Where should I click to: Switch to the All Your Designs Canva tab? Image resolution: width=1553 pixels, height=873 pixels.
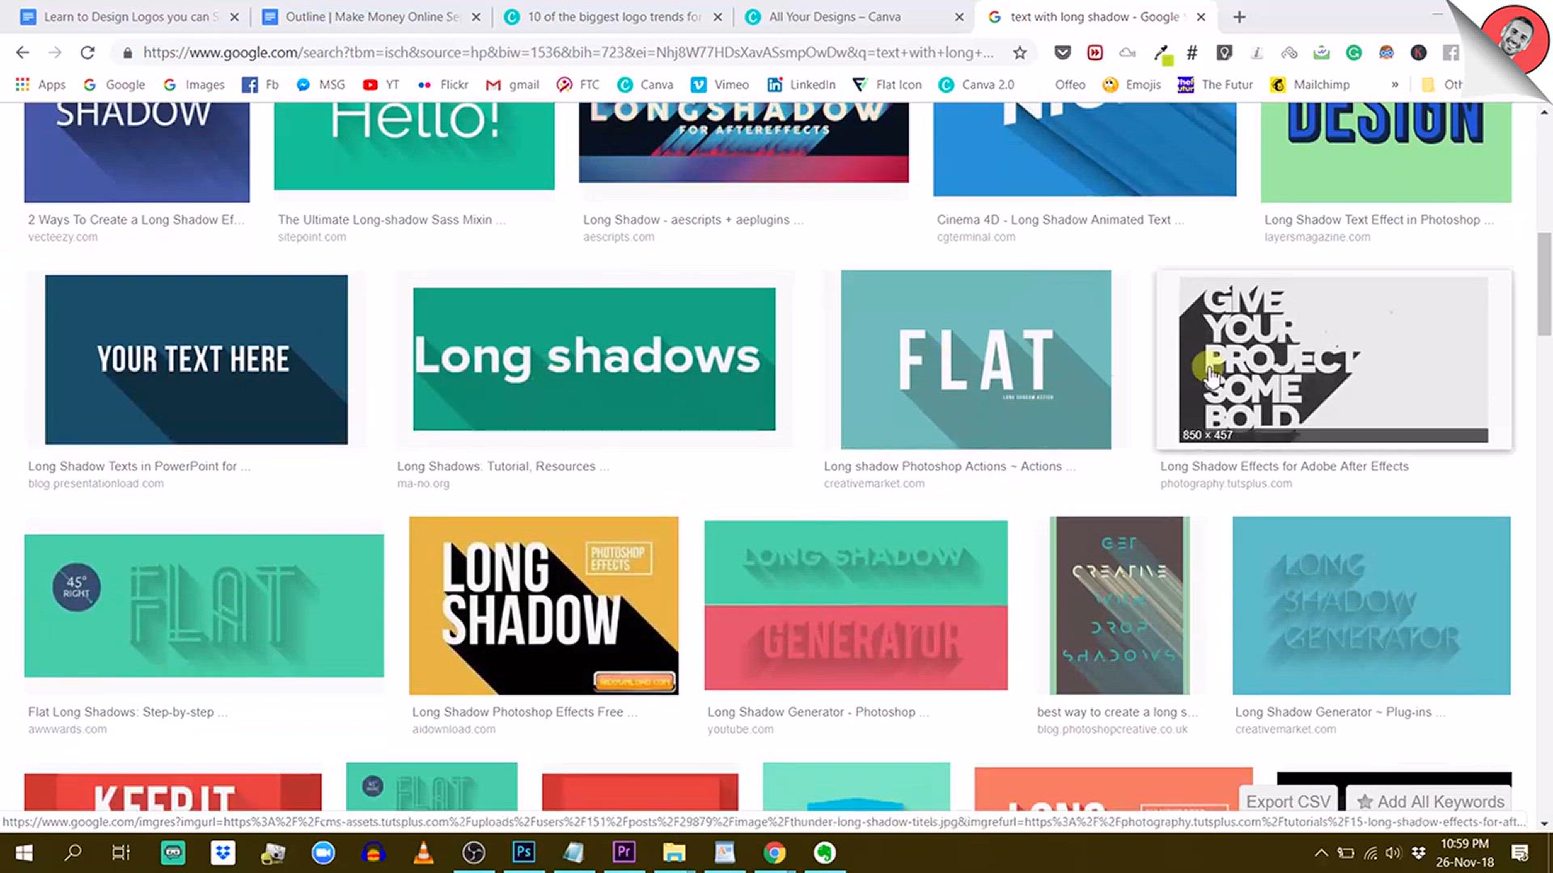click(x=855, y=17)
